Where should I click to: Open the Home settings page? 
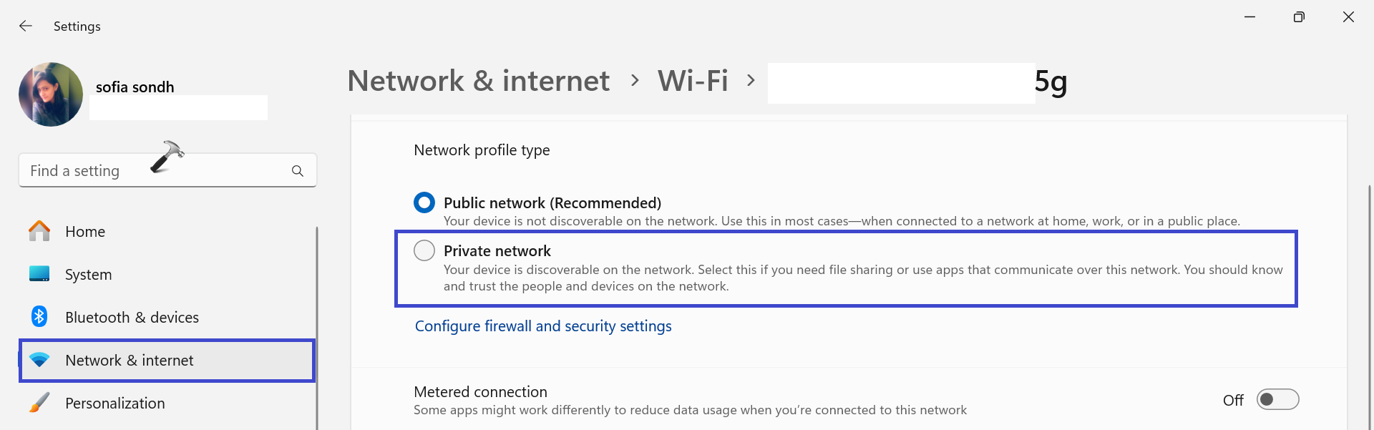click(x=85, y=232)
